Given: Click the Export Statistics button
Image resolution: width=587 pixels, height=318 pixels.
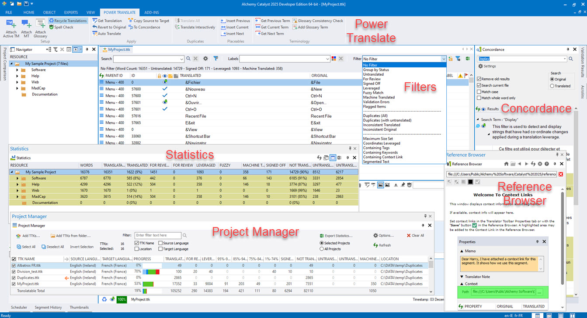Looking at the screenshot, I should (336, 236).
